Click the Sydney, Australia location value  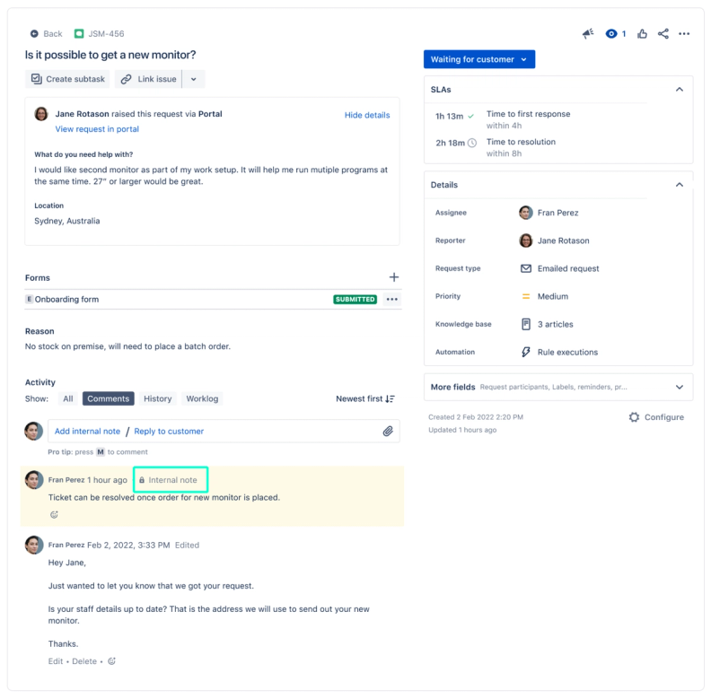point(67,222)
